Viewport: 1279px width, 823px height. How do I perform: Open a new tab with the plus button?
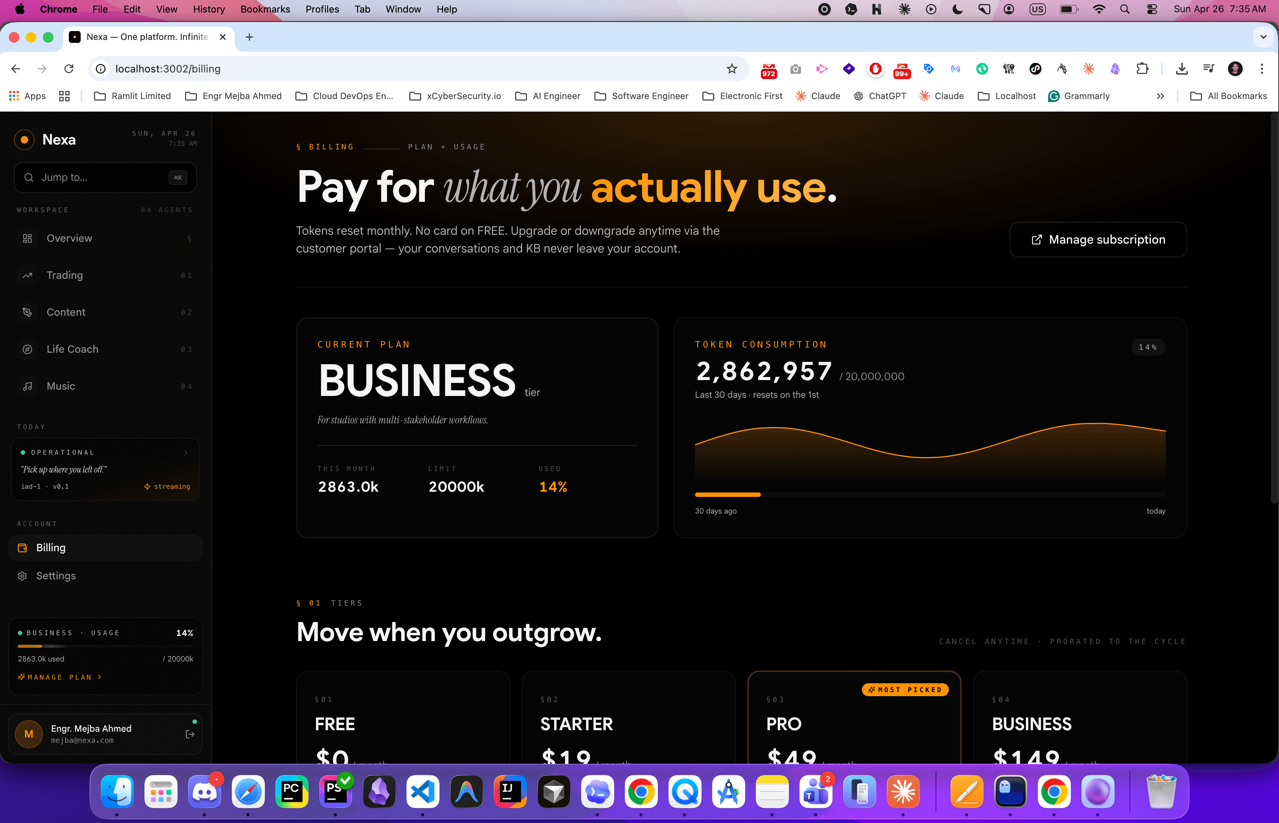click(x=249, y=37)
